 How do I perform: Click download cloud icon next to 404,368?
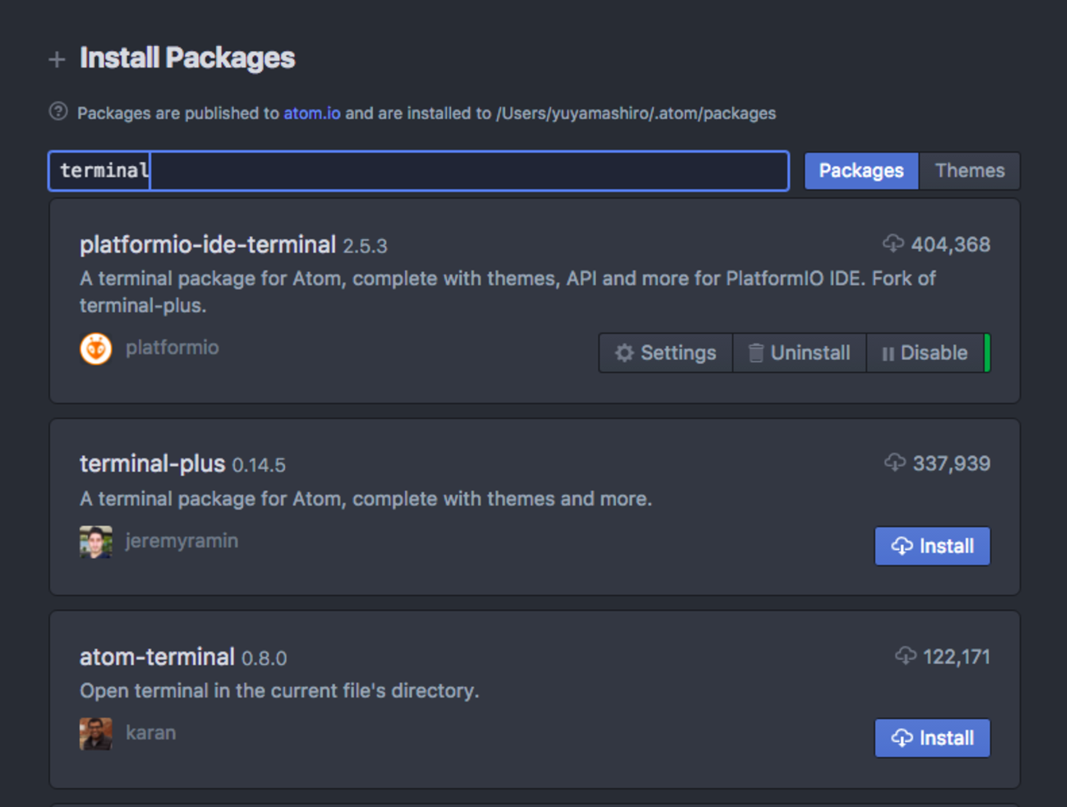tap(893, 244)
